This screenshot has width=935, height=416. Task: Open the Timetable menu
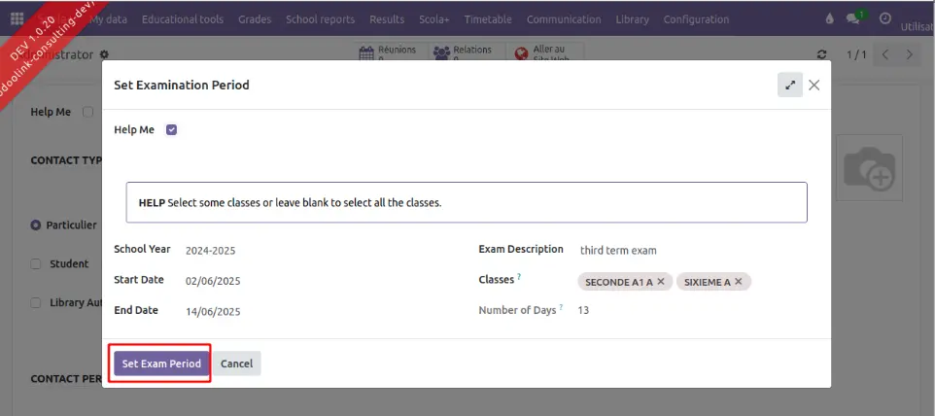[488, 19]
